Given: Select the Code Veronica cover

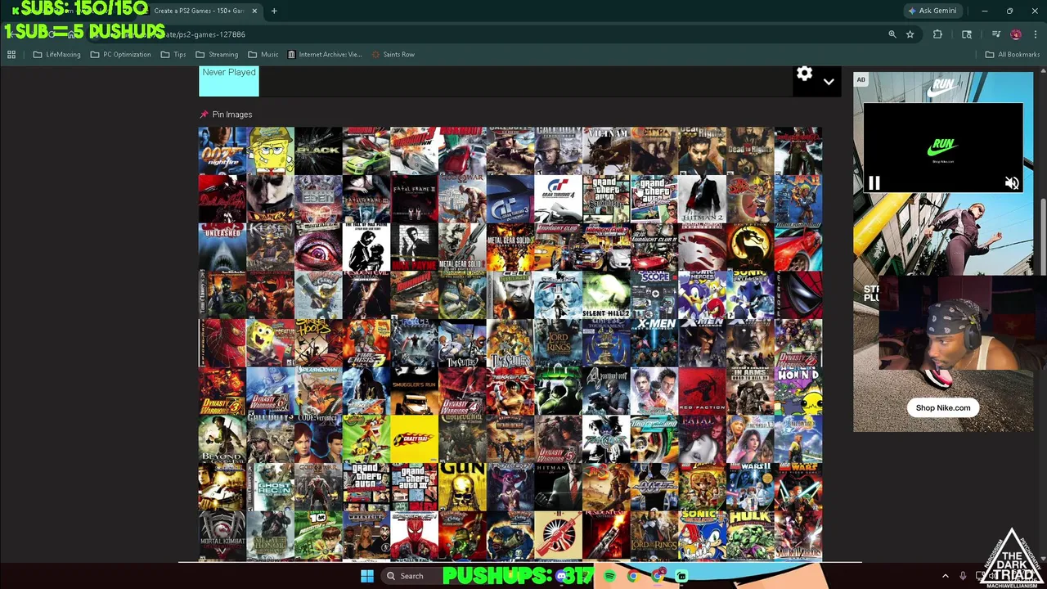Looking at the screenshot, I should (318, 439).
